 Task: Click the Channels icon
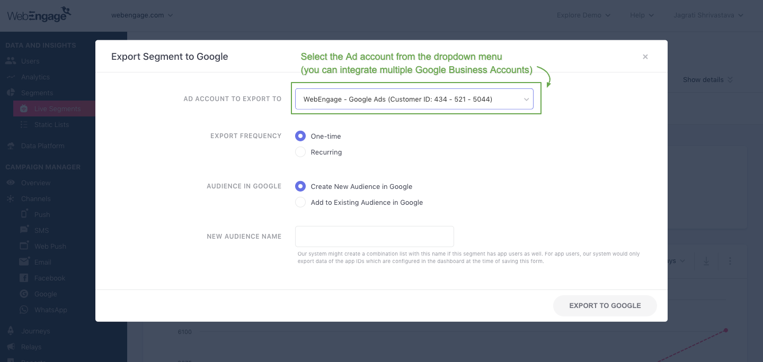click(x=11, y=198)
